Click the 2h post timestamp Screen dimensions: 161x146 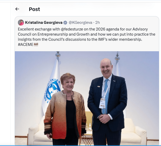(x=98, y=23)
